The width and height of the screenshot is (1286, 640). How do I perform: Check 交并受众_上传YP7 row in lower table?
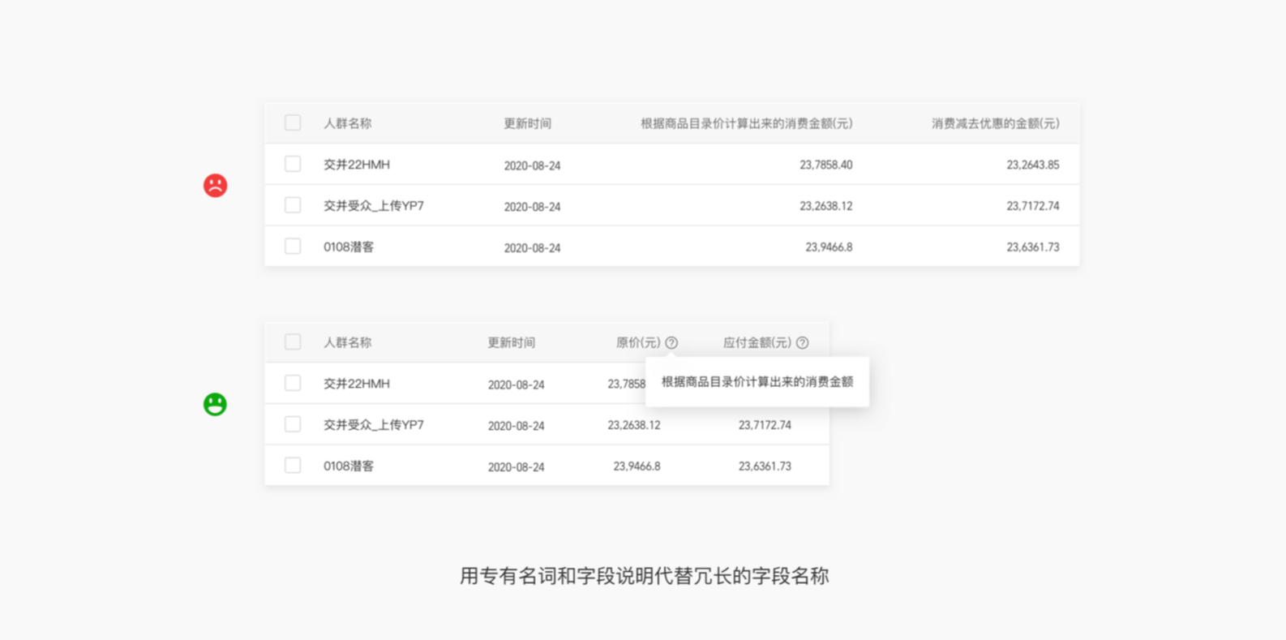pos(293,424)
